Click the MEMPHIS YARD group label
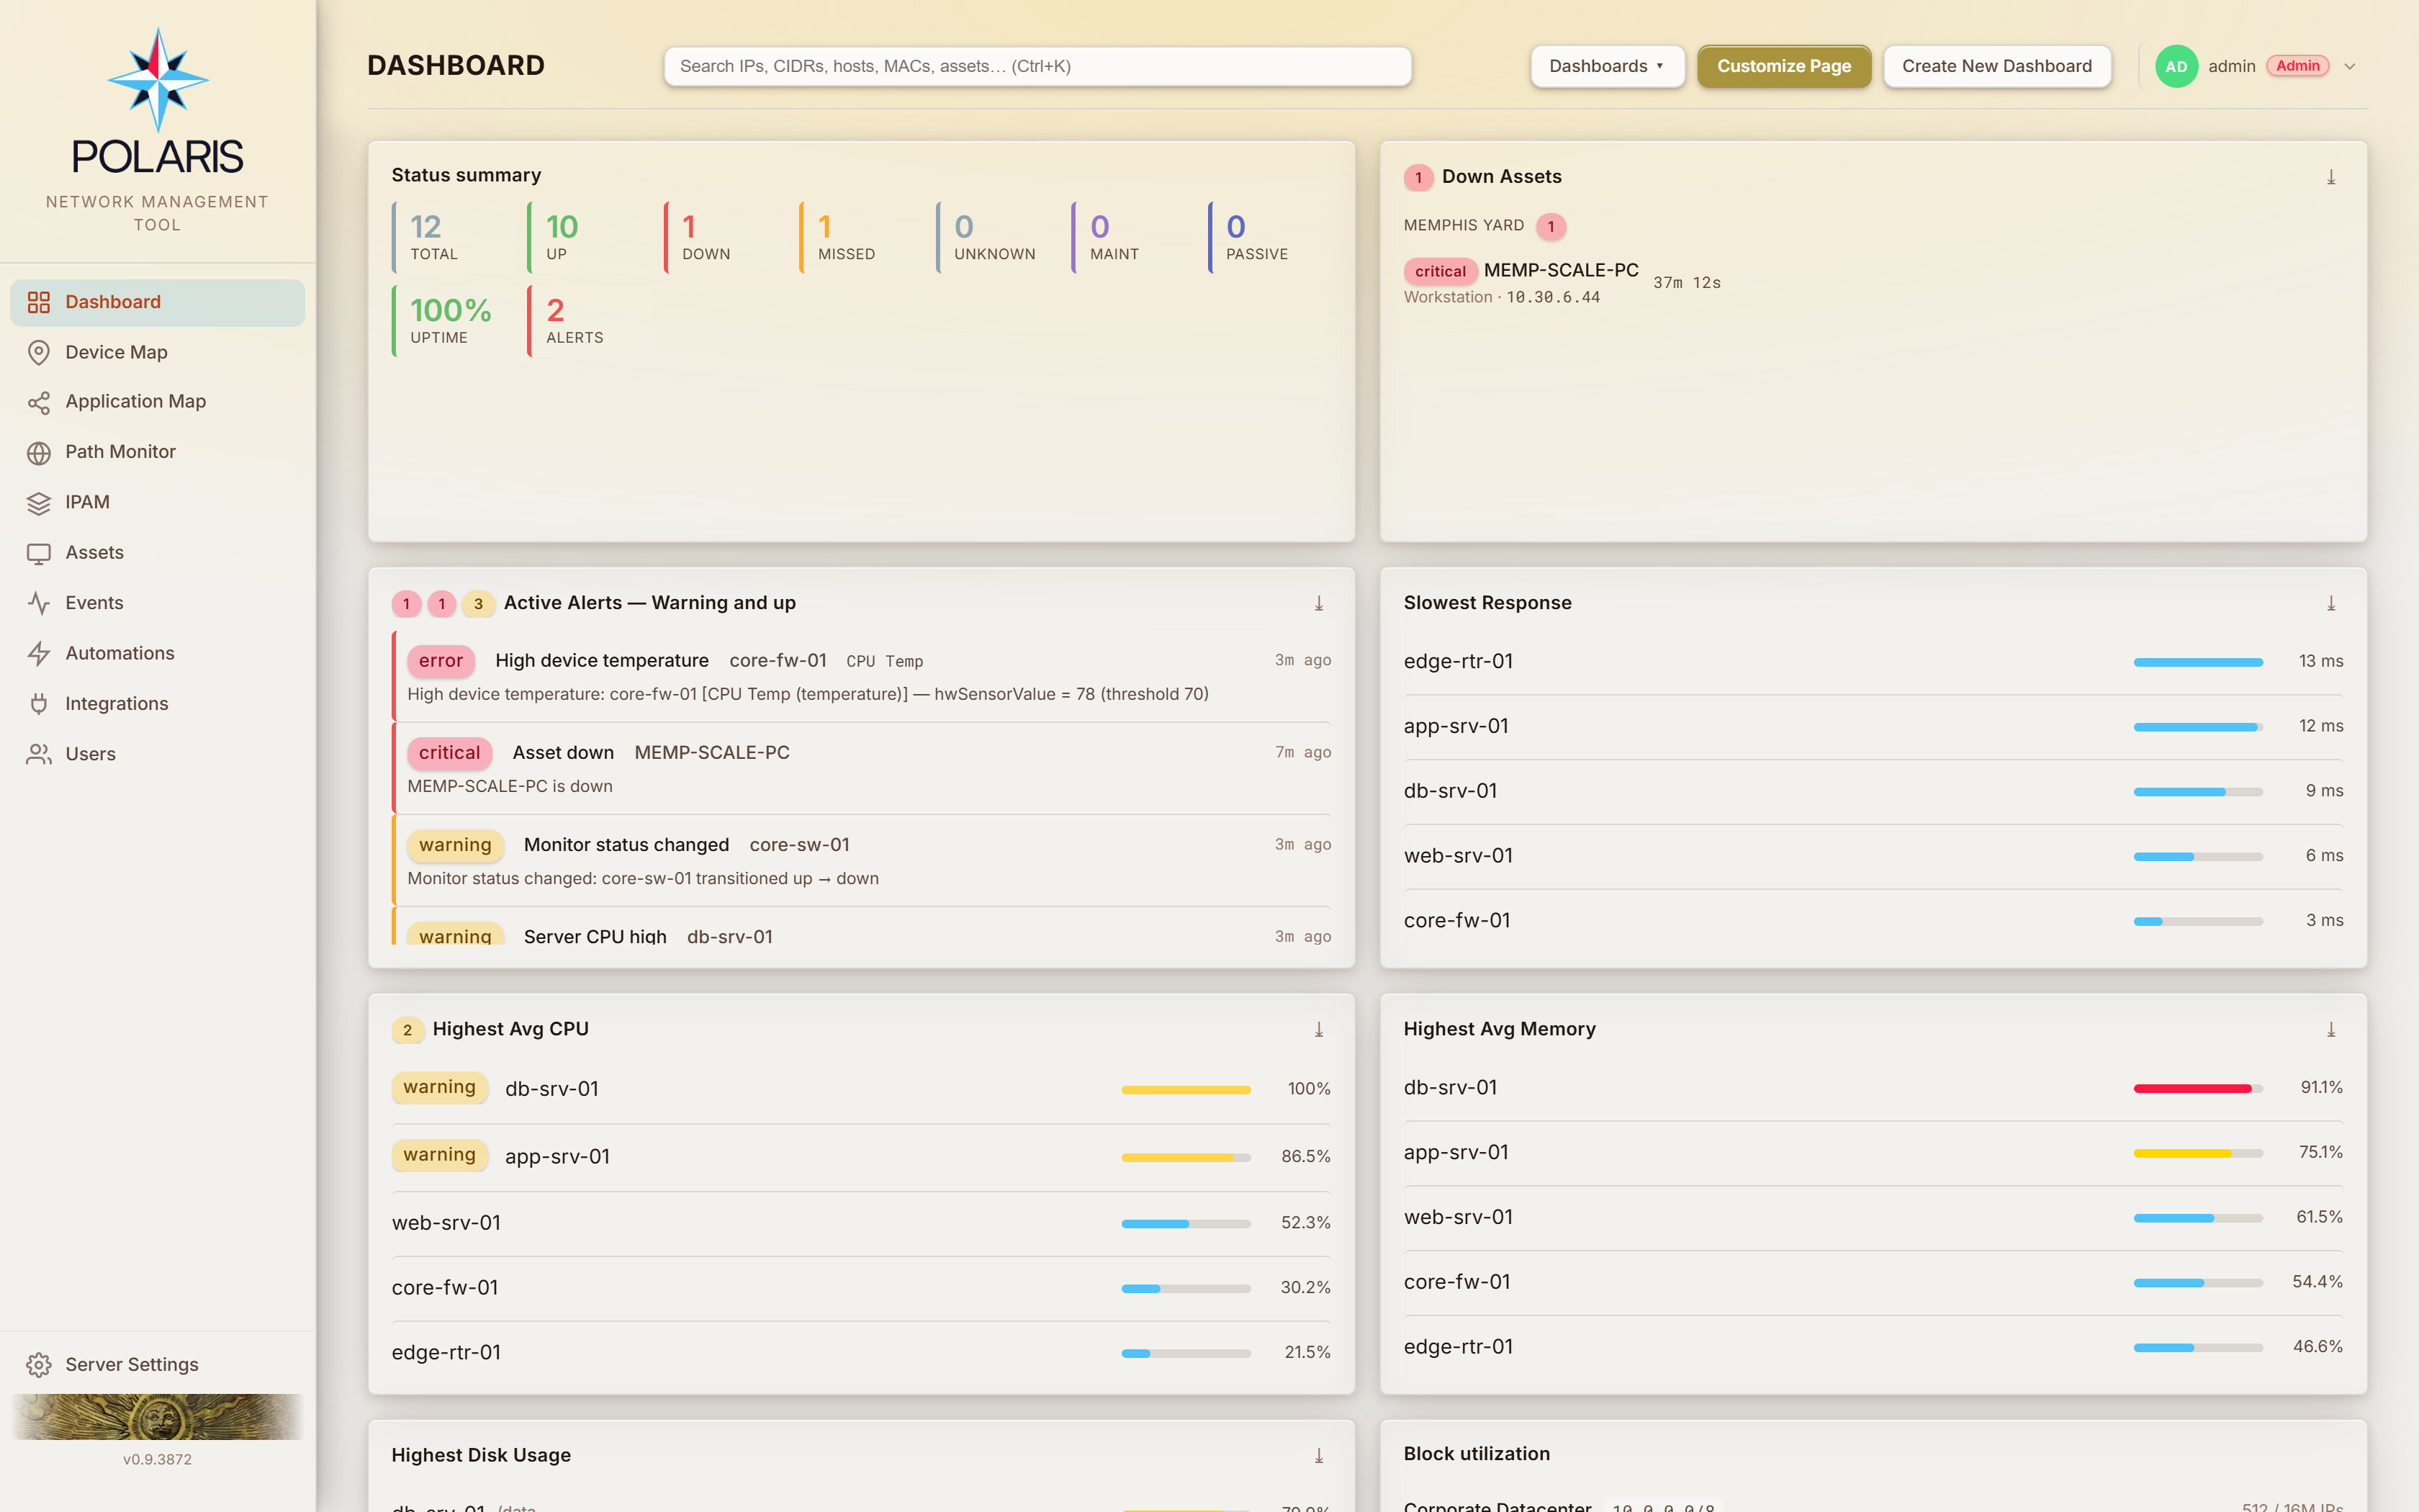Image resolution: width=2419 pixels, height=1512 pixels. 1464,225
